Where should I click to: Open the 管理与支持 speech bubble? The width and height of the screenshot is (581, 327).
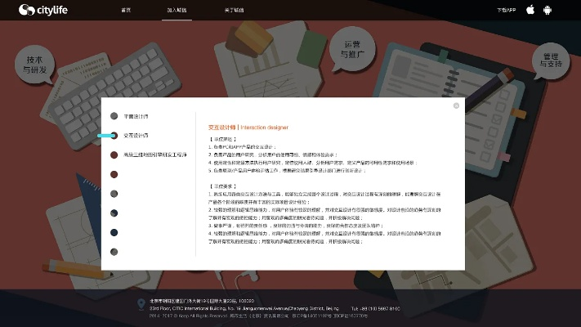click(551, 60)
